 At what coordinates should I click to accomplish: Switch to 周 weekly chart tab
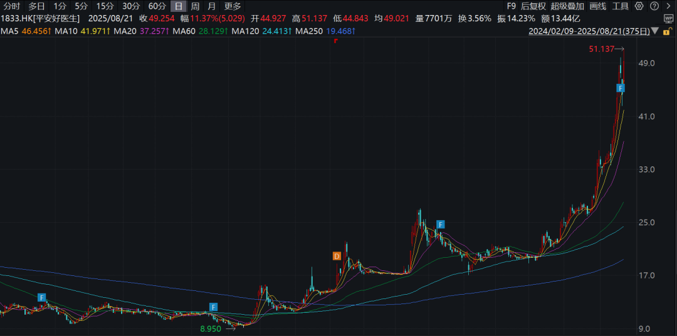point(195,6)
